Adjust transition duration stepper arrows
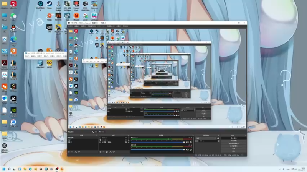The image size is (307, 172). 218,141
